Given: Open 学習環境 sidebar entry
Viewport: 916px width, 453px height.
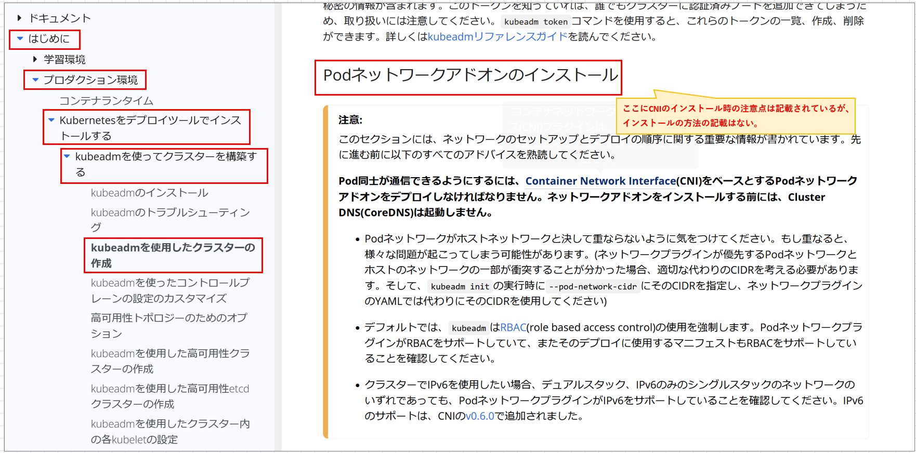Looking at the screenshot, I should pos(64,59).
